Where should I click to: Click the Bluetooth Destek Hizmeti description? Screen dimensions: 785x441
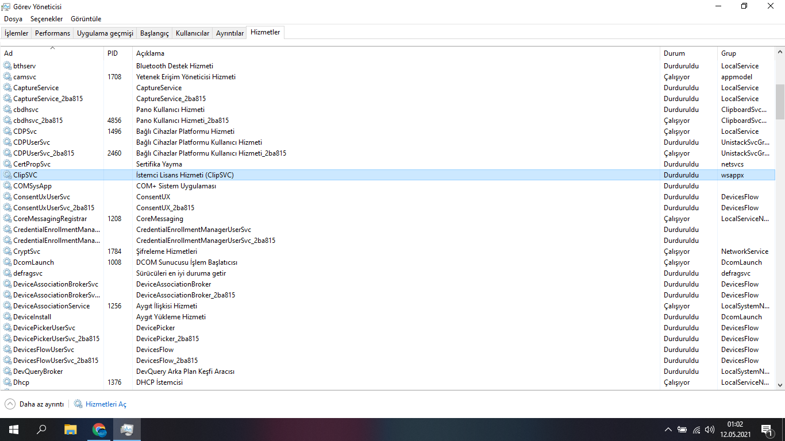[175, 66]
